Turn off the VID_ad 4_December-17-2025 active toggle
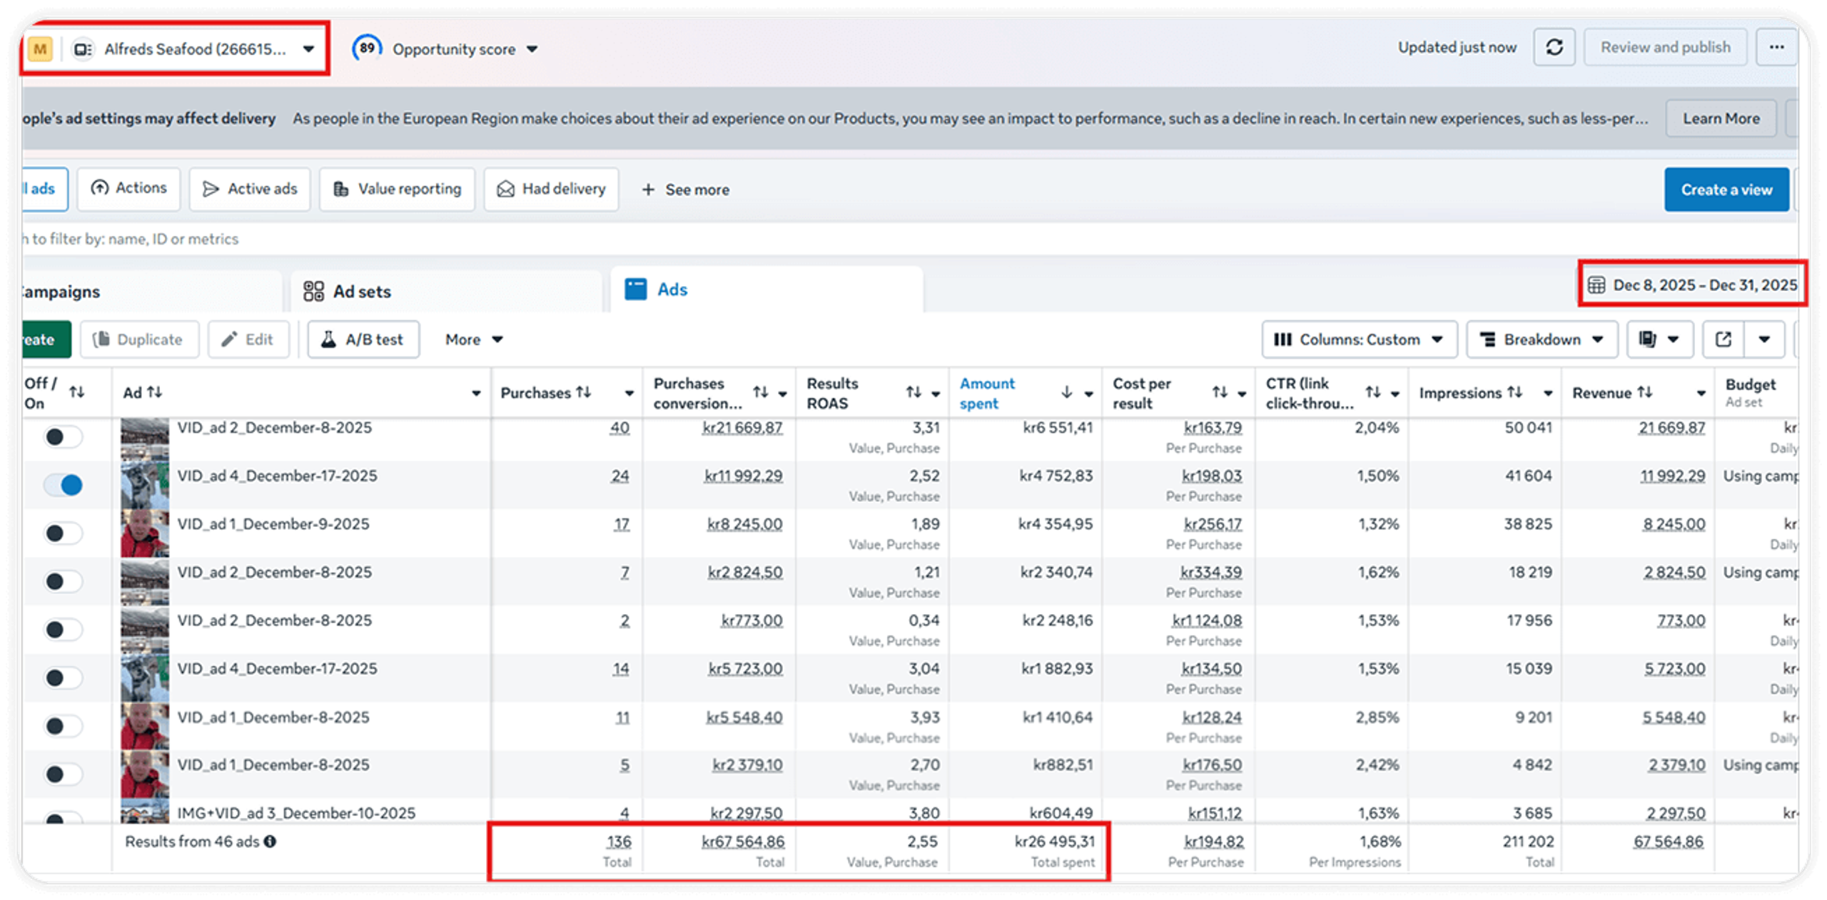1827x900 pixels. tap(64, 485)
